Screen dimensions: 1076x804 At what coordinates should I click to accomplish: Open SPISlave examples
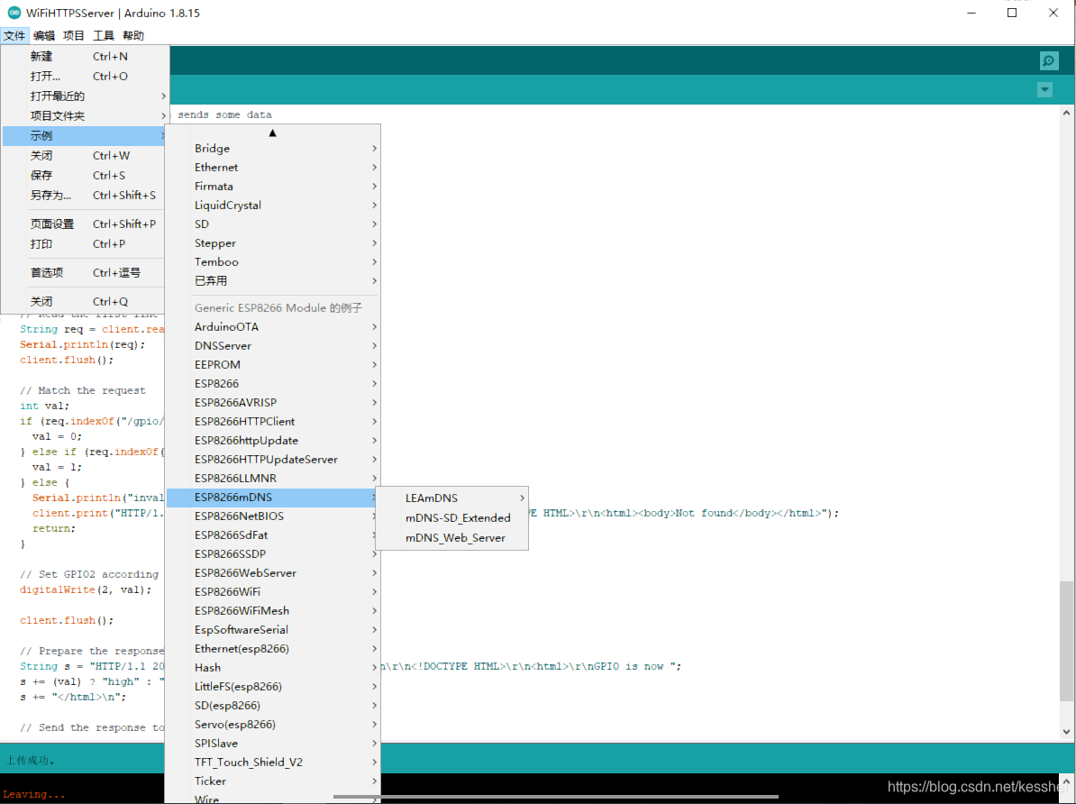pos(273,744)
